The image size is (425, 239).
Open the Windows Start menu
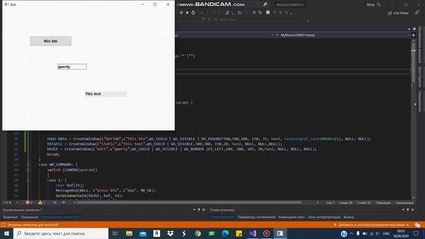click(x=7, y=233)
